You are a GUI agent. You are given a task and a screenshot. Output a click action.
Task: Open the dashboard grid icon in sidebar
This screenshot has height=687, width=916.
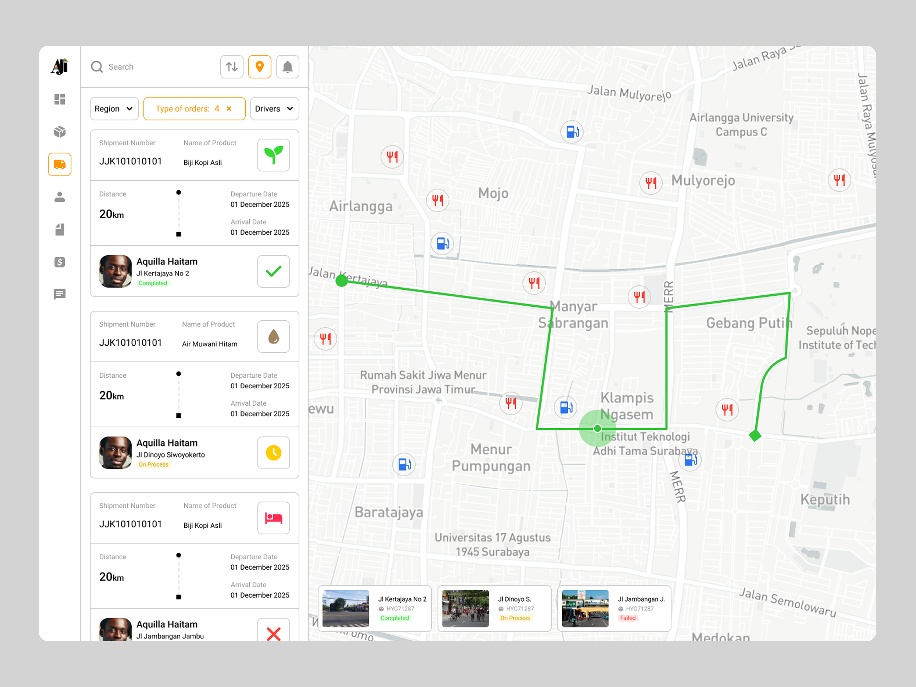pos(60,99)
